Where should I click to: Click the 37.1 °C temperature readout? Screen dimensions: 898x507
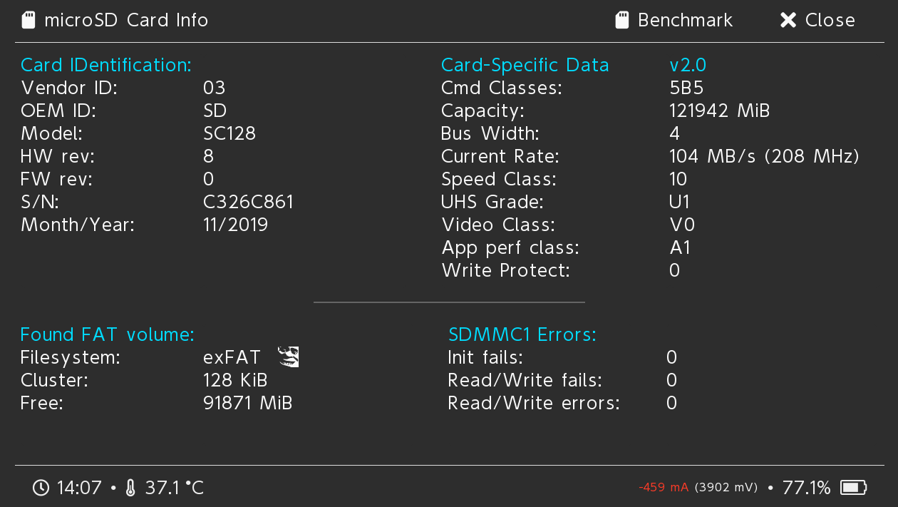pyautogui.click(x=175, y=487)
